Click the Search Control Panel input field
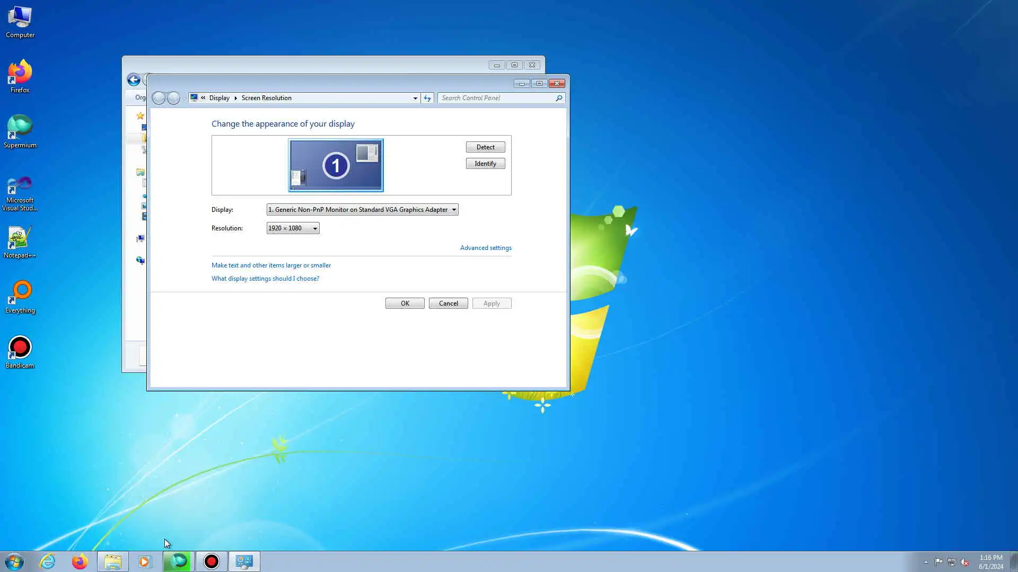This screenshot has width=1018, height=572. click(x=496, y=98)
